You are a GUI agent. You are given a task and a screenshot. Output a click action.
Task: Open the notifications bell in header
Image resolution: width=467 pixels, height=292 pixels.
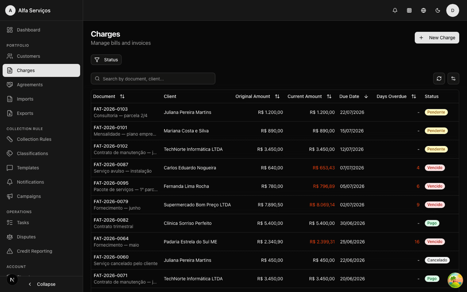(395, 11)
